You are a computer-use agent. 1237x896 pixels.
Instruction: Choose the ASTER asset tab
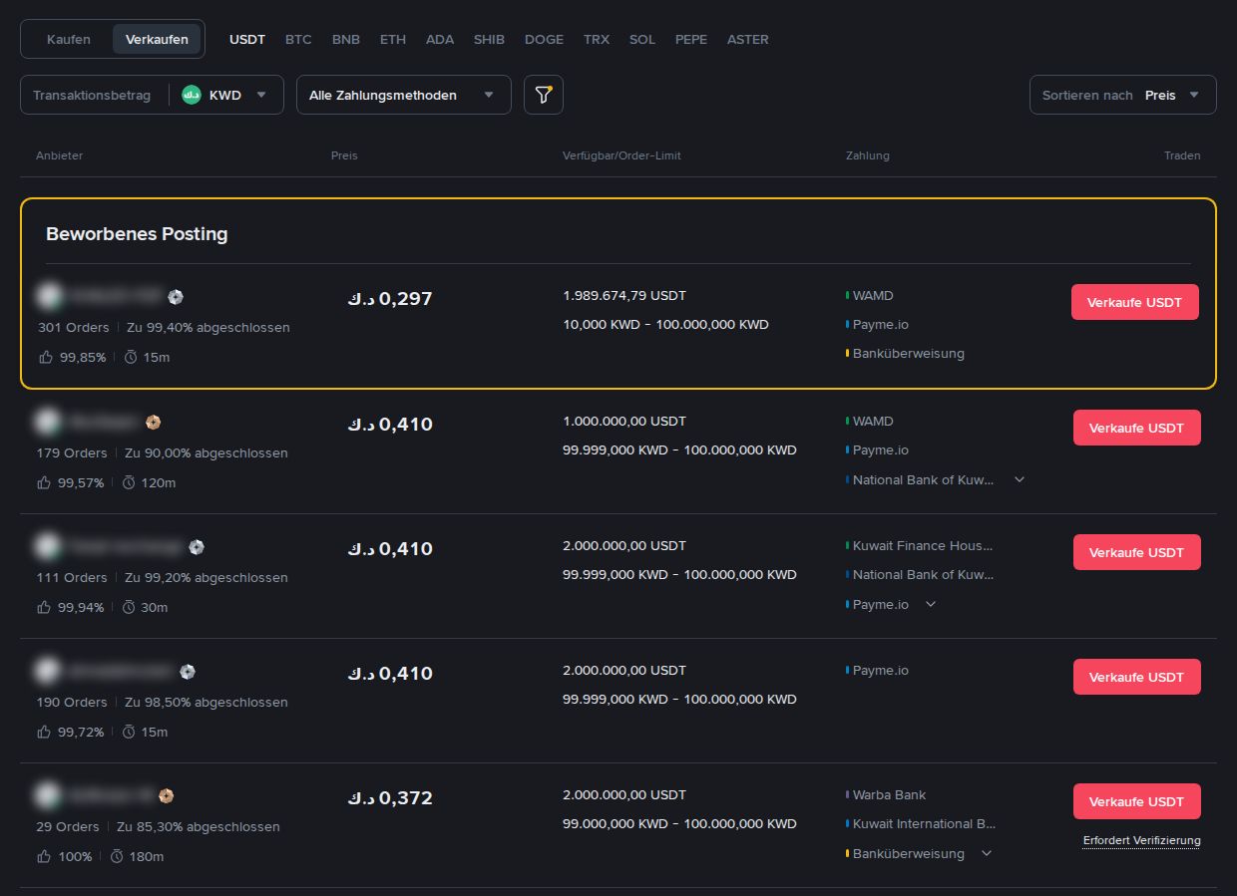(x=748, y=39)
